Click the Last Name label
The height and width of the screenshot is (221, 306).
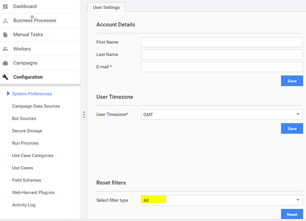(107, 55)
